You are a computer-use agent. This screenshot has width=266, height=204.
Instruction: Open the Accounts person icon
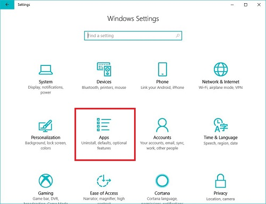coord(162,125)
